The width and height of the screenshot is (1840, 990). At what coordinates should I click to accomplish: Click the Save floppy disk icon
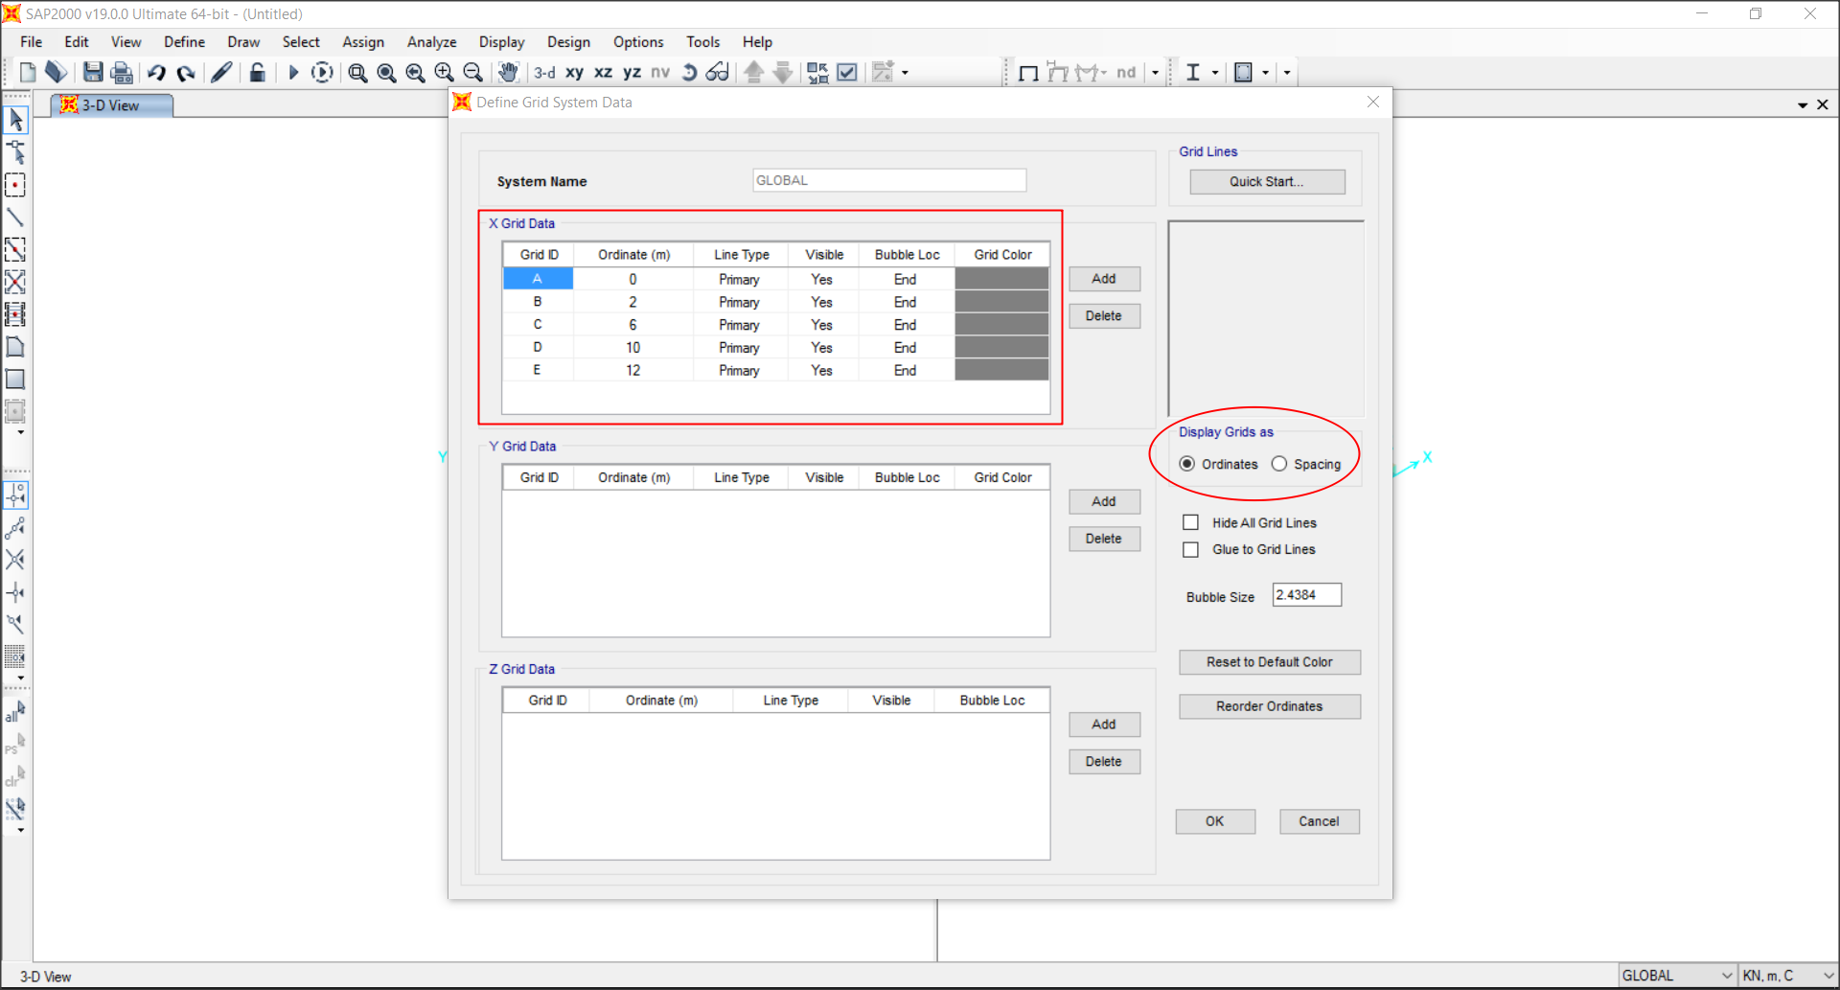[x=93, y=72]
